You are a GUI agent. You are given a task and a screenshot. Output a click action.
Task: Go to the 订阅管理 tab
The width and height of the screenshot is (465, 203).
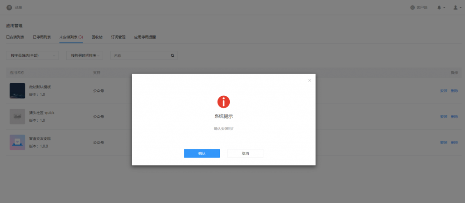119,37
